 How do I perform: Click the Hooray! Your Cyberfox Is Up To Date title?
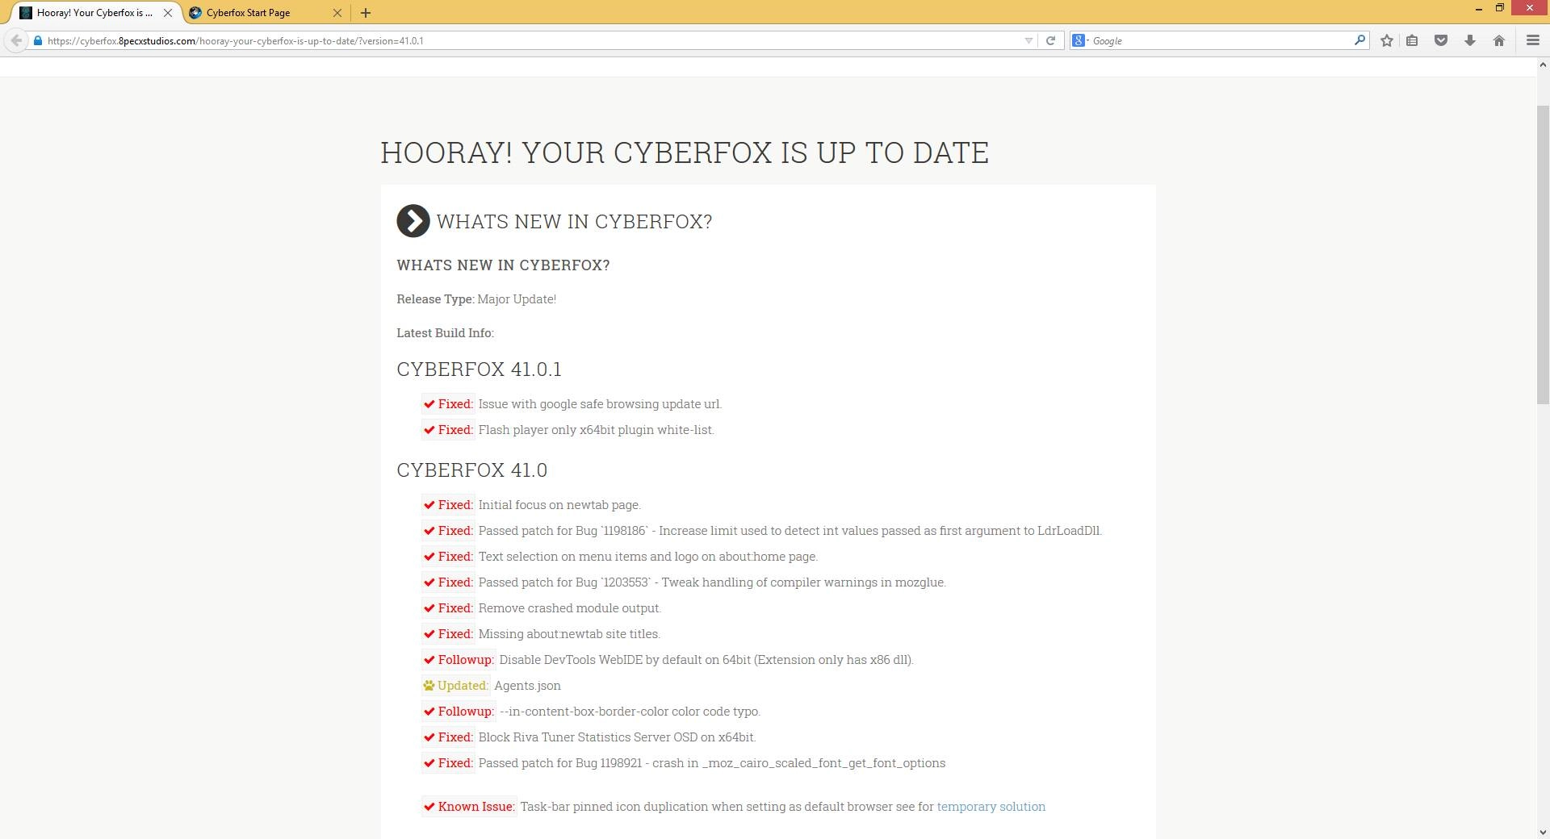685,152
